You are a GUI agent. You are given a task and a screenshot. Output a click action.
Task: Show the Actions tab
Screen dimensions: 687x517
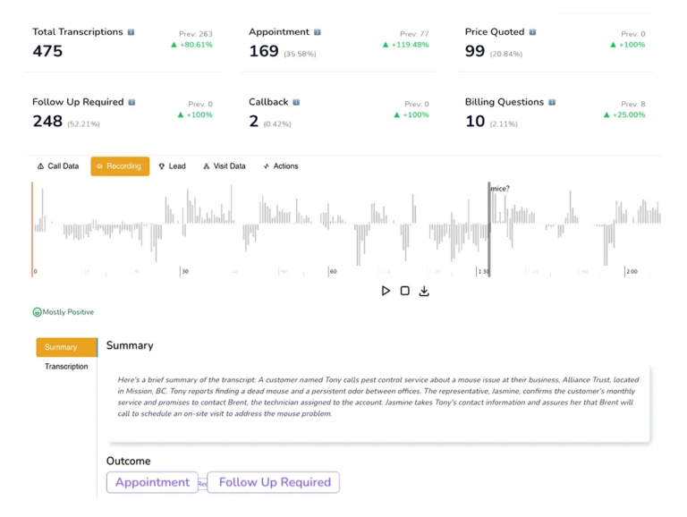[281, 166]
